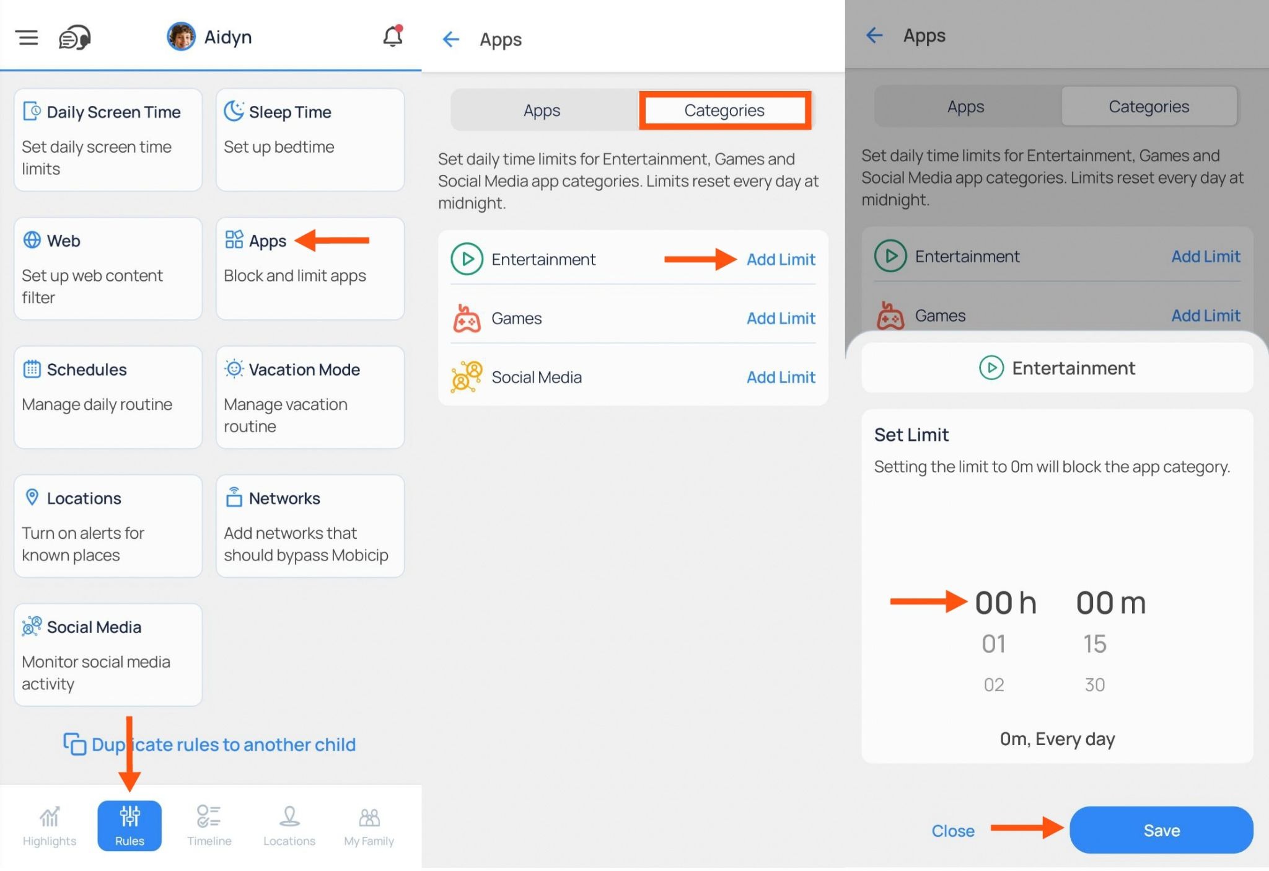Add Limit for Entertainment category
Image resolution: width=1269 pixels, height=871 pixels.
[781, 259]
